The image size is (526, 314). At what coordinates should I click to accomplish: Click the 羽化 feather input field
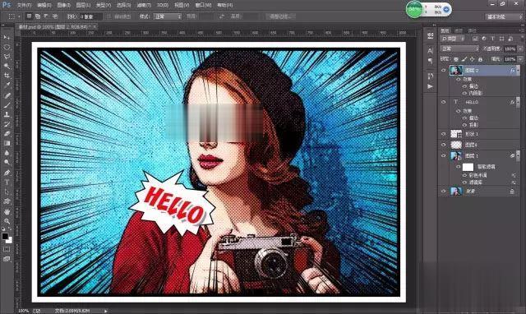[x=91, y=16]
